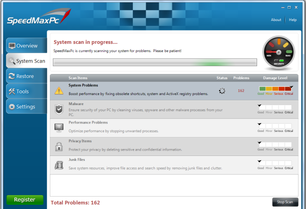306x209 pixels.
Task: Click the Malware shield icon
Action: click(59, 109)
